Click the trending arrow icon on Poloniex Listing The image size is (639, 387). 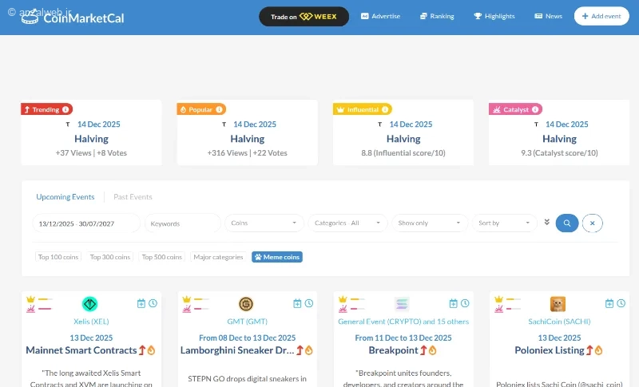coord(589,350)
